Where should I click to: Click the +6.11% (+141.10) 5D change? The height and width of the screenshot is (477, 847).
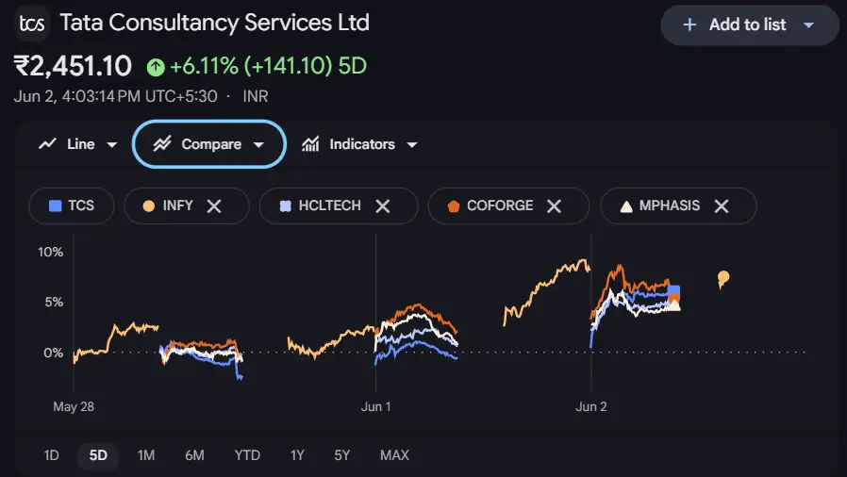[269, 66]
